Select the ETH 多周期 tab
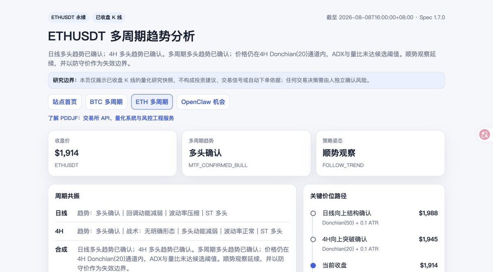Image resolution: width=493 pixels, height=272 pixels. pyautogui.click(x=152, y=102)
